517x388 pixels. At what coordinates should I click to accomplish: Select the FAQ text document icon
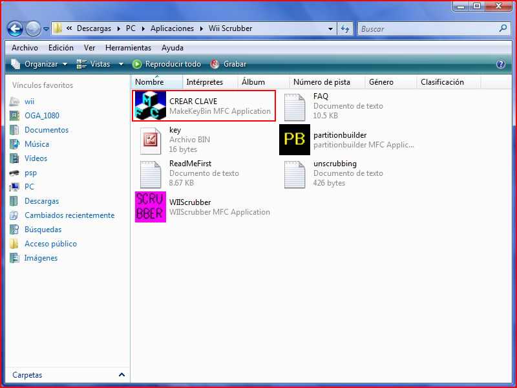[295, 107]
